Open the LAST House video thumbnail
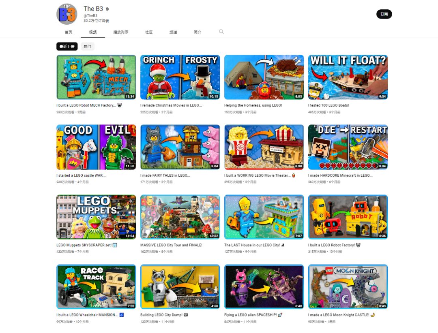The image size is (438, 333). [264, 217]
